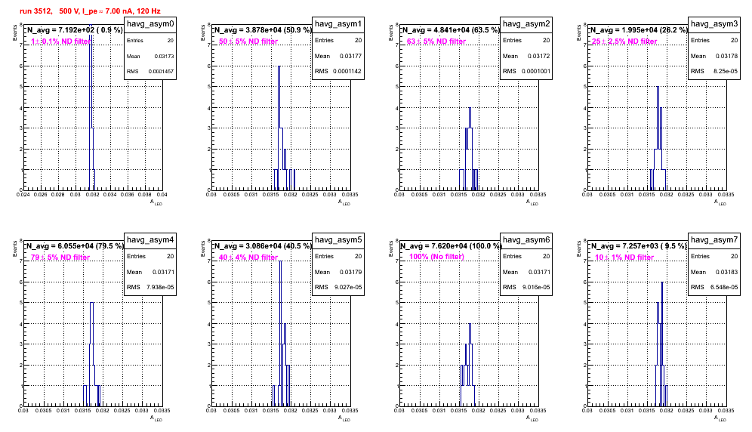Click the N_avg = 1.995e+04 label
The height and width of the screenshot is (432, 752).
tap(639, 30)
